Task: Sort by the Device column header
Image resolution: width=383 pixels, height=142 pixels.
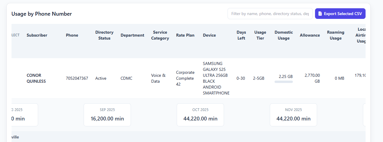Action: pyautogui.click(x=209, y=35)
